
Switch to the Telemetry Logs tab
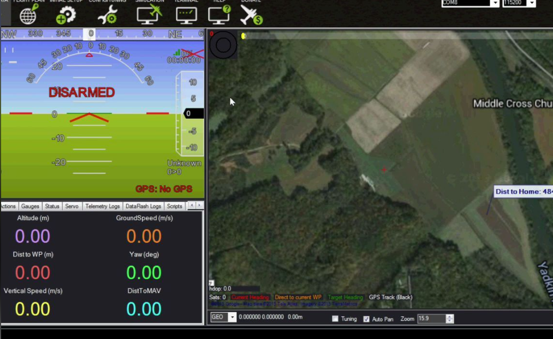(x=102, y=206)
